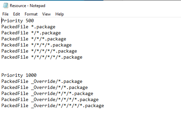Click the '_Override/*.package' line
The height and width of the screenshot is (127, 181).
(x=42, y=82)
